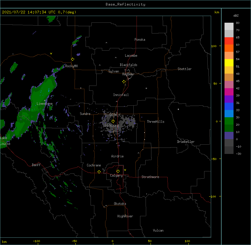Select the light gray 80 dBZ swatch

229,26
